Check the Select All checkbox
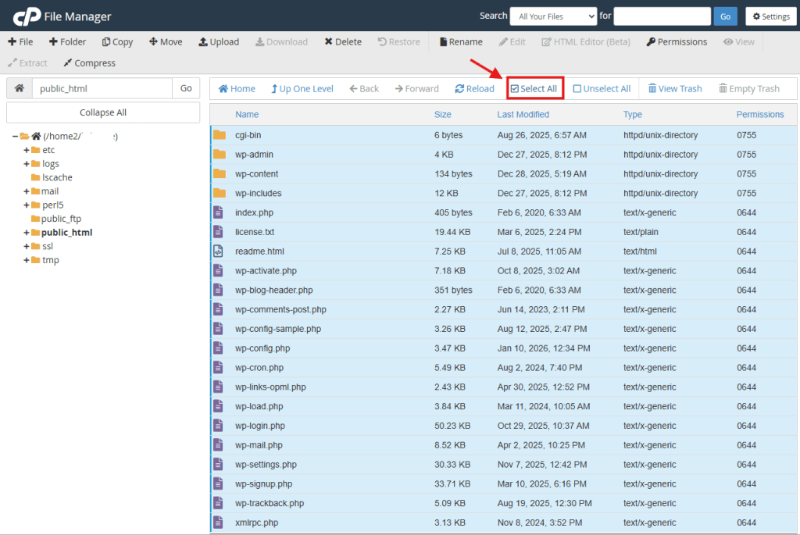800x535 pixels. coord(515,89)
